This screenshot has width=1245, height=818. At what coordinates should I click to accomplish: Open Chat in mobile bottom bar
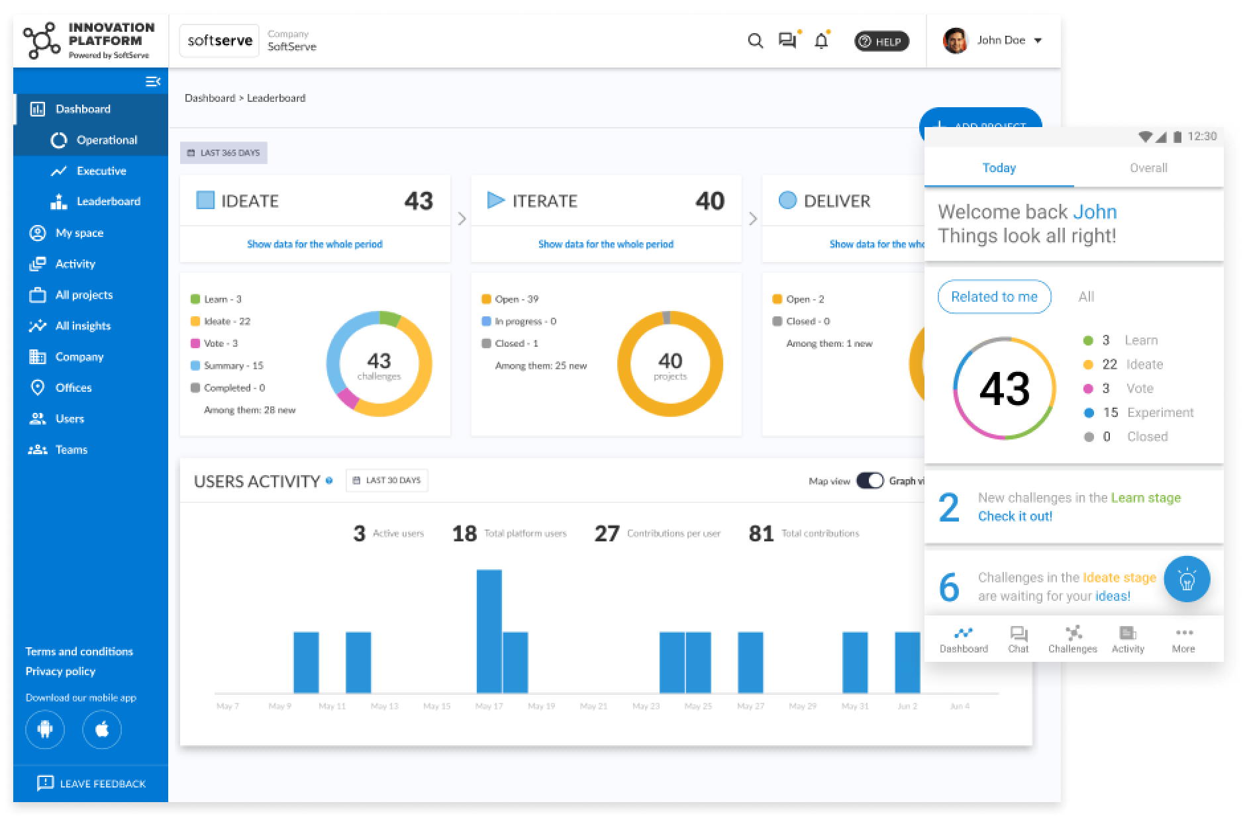click(x=1019, y=640)
